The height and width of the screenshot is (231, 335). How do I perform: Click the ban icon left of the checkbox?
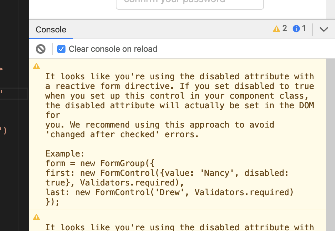click(x=40, y=49)
